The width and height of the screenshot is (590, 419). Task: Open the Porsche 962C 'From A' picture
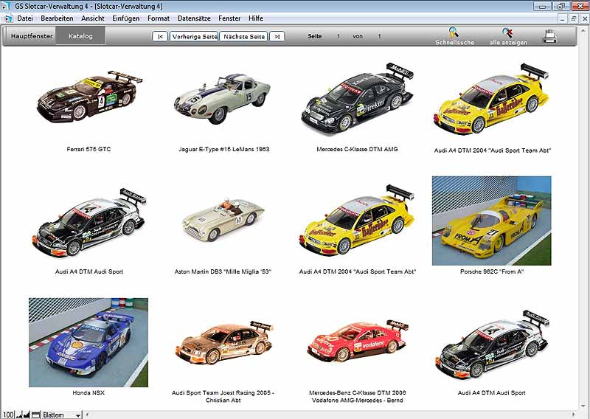491,221
